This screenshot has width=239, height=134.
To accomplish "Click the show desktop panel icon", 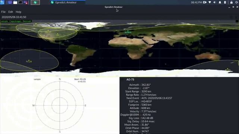I will click(10, 2).
